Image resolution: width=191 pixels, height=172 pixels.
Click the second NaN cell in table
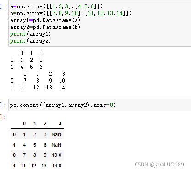pyautogui.click(x=56, y=145)
